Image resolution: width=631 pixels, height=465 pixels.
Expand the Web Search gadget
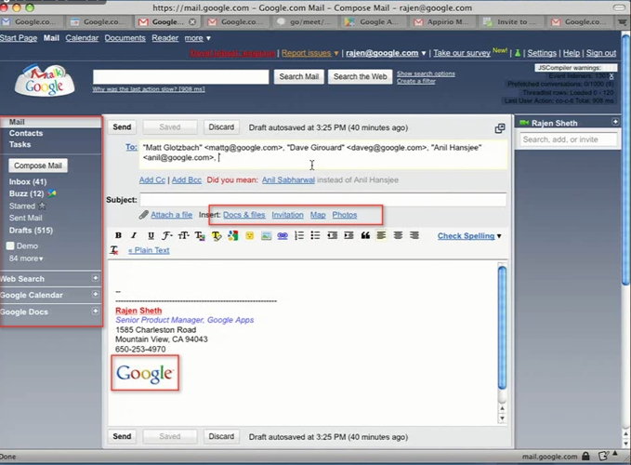95,279
